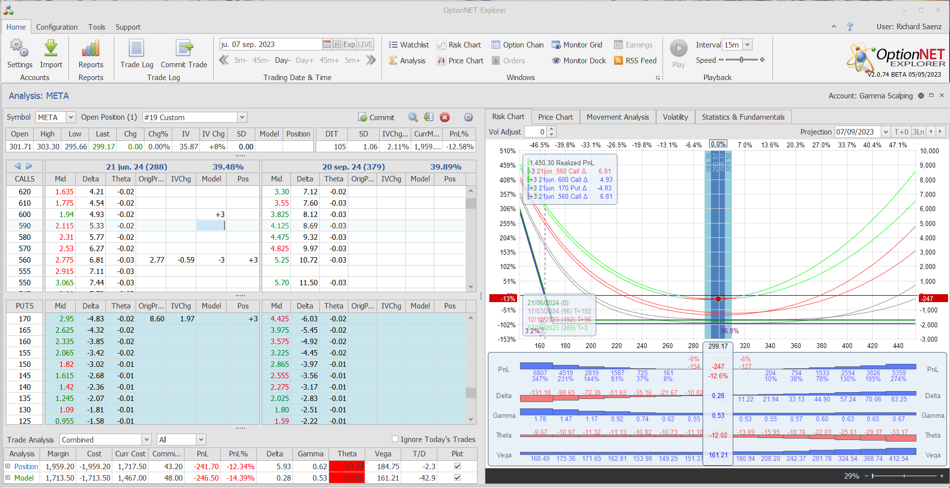Image resolution: width=950 pixels, height=488 pixels.
Task: Toggle Plot checkbox for Position row
Action: [457, 466]
